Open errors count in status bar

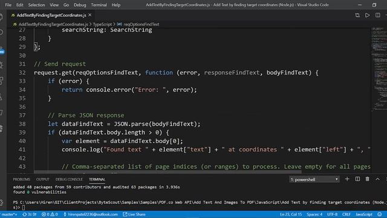coord(45,214)
